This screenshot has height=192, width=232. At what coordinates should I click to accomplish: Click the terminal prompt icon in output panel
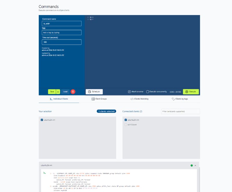tap(45, 173)
